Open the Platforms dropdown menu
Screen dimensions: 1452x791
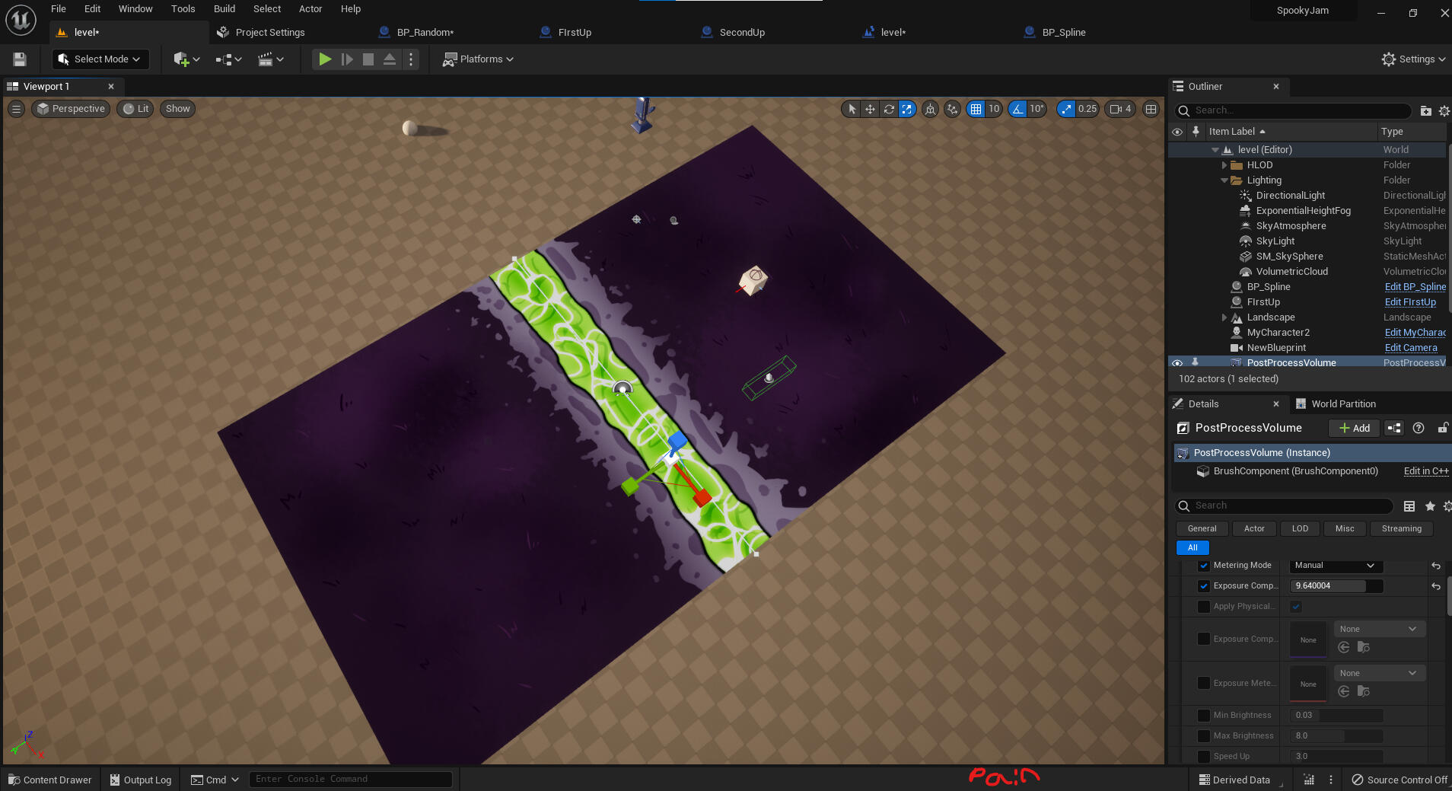point(479,59)
